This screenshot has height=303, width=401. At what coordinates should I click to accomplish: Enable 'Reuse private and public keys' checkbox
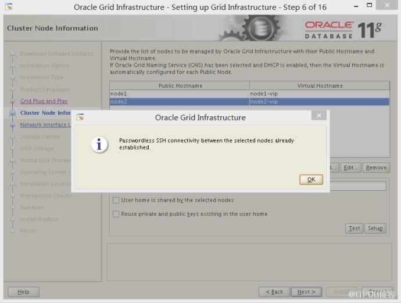point(116,214)
